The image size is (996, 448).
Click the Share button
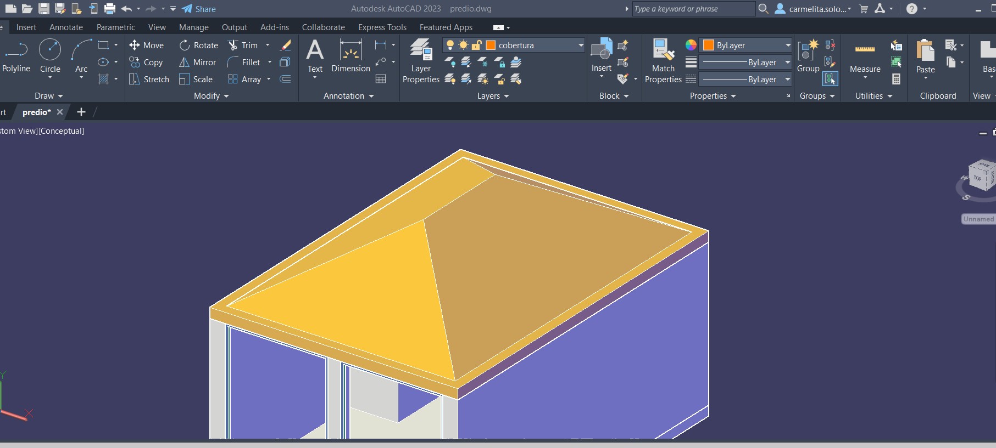click(x=199, y=9)
